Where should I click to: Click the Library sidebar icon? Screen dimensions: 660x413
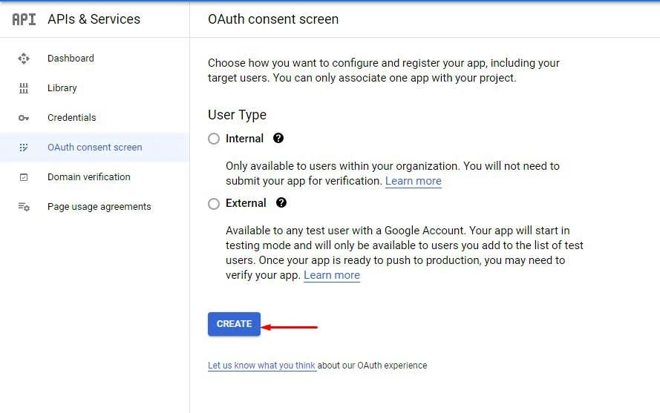[x=24, y=88]
